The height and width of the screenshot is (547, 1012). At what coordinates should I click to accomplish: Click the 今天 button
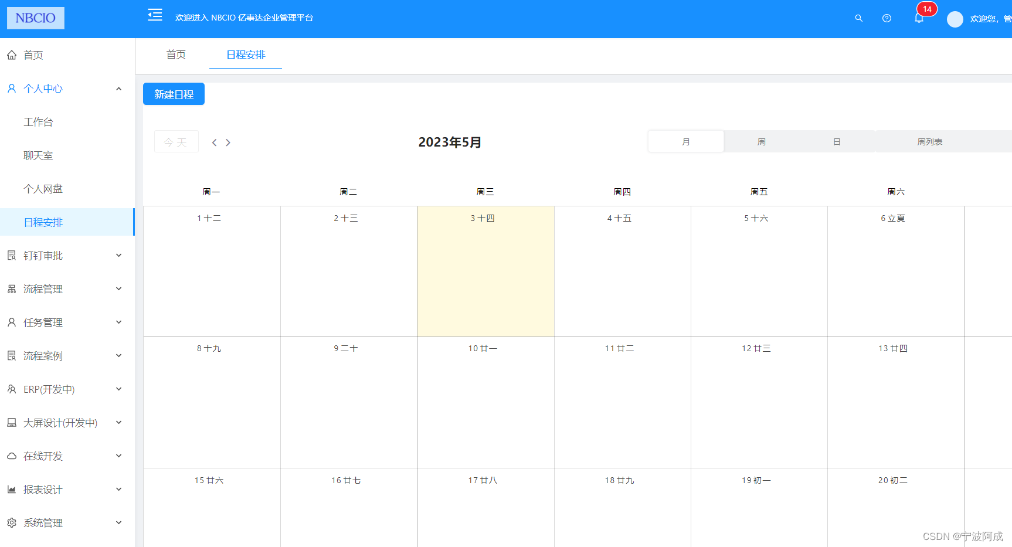[x=176, y=142]
